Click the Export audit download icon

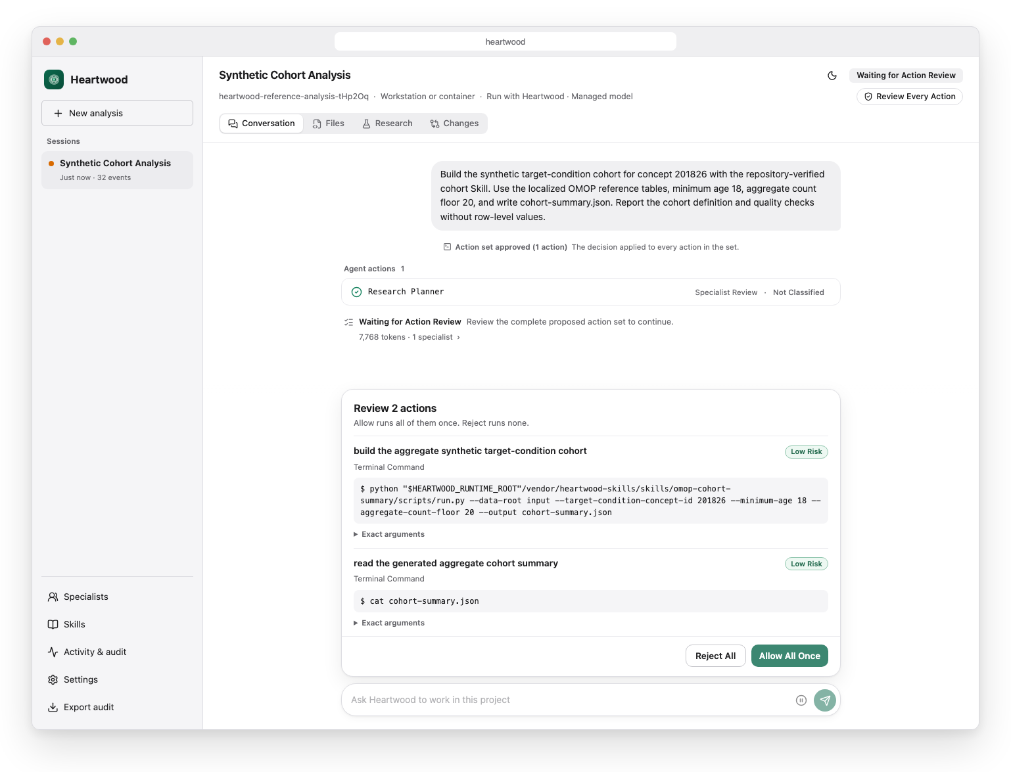click(x=53, y=708)
